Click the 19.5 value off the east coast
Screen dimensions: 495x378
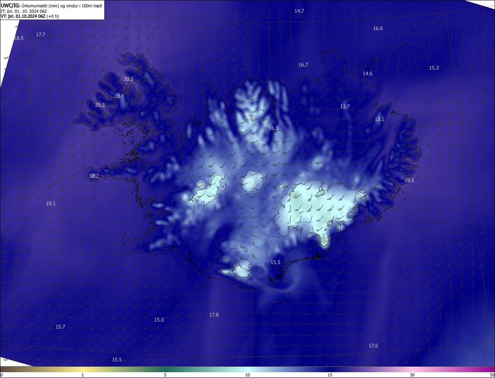click(x=409, y=180)
